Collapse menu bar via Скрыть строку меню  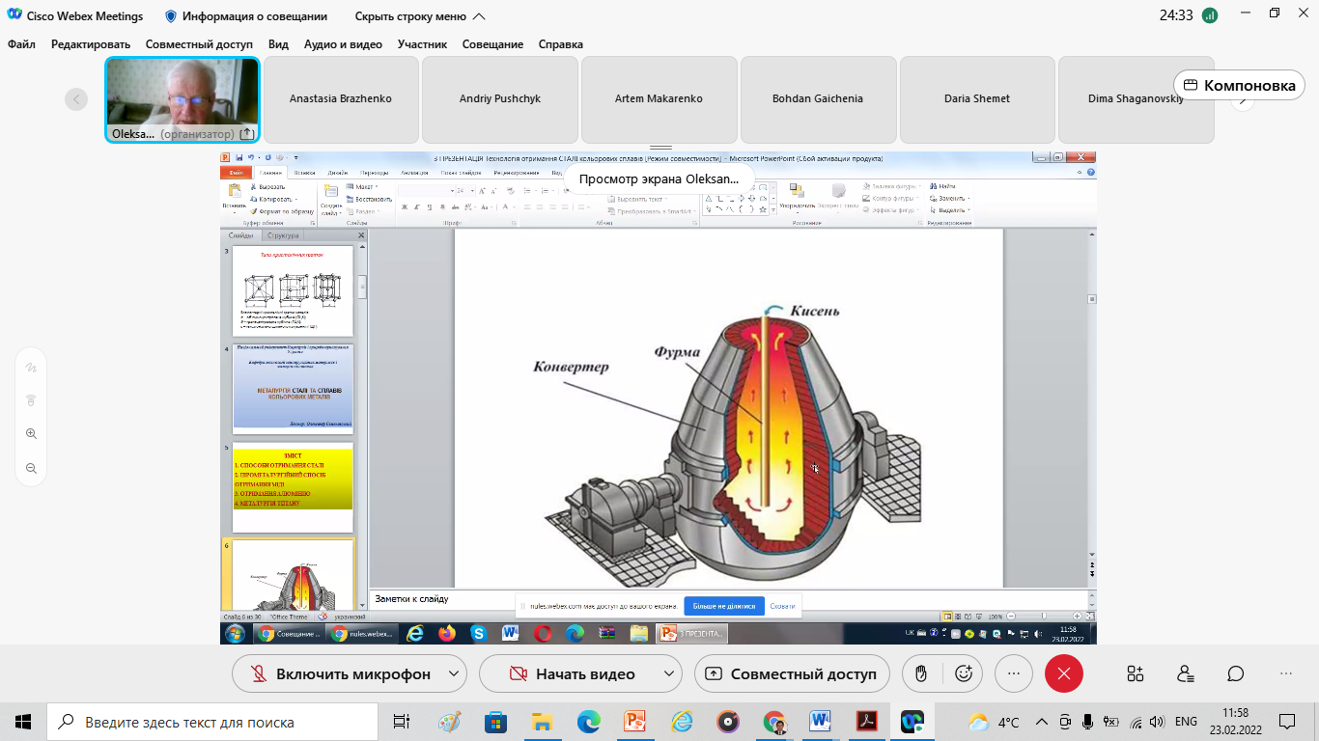coord(420,16)
